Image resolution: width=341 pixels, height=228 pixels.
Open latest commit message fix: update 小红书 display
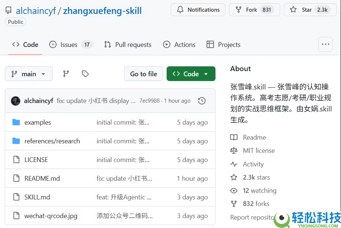point(96,101)
